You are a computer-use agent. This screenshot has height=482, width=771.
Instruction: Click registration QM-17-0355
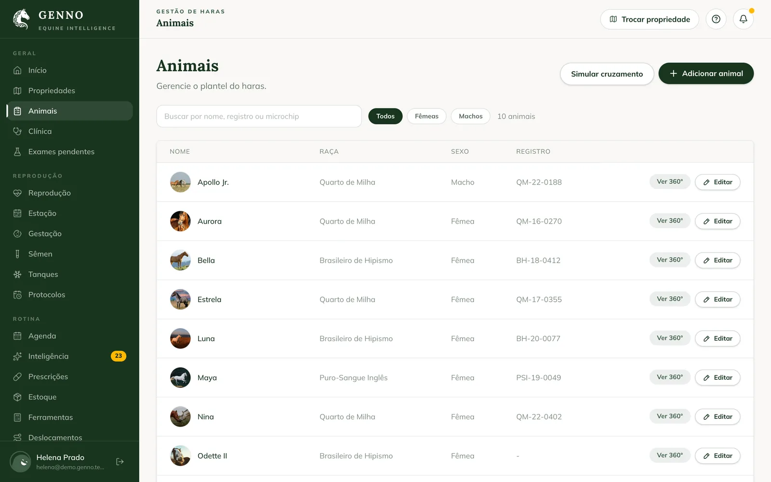539,299
